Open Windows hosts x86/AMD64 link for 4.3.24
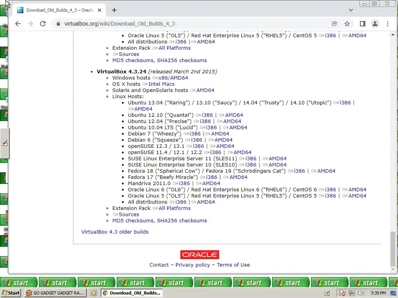 (x=173, y=78)
